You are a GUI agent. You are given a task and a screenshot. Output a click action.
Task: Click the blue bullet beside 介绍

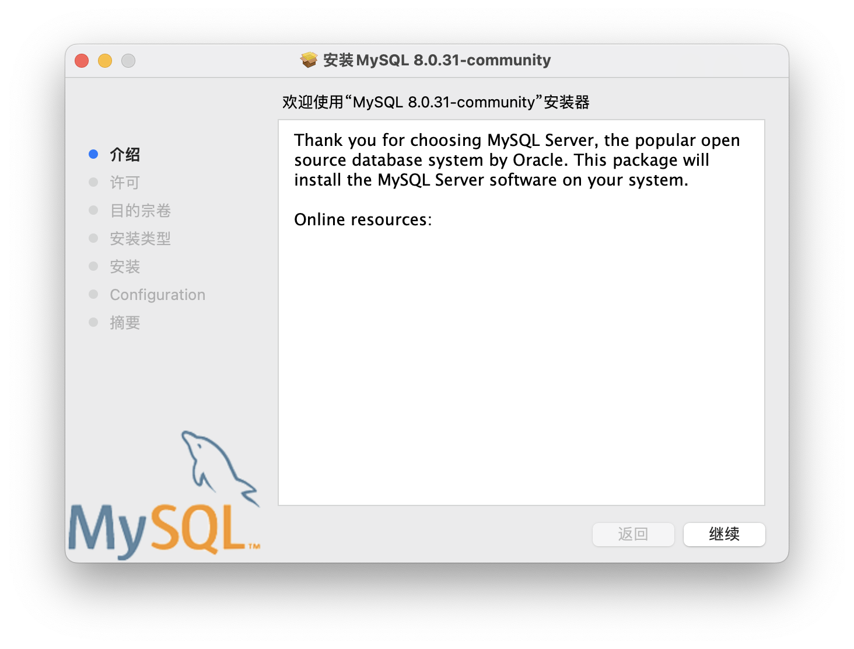(x=93, y=154)
